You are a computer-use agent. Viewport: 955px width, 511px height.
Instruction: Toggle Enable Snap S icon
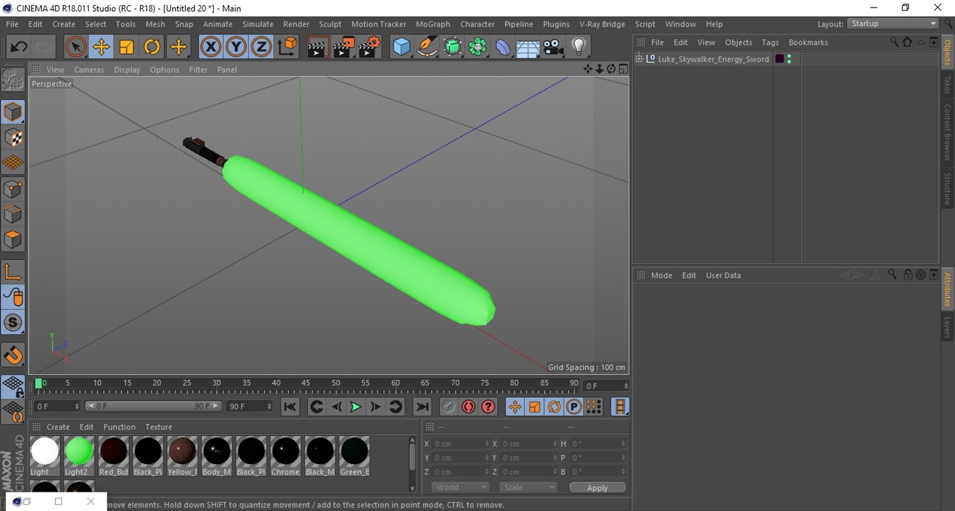click(x=13, y=323)
